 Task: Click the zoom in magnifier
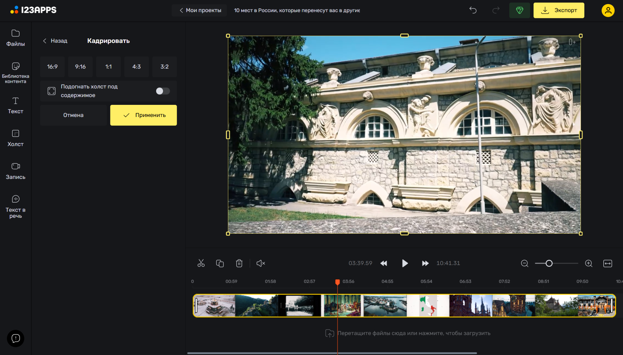(x=588, y=263)
